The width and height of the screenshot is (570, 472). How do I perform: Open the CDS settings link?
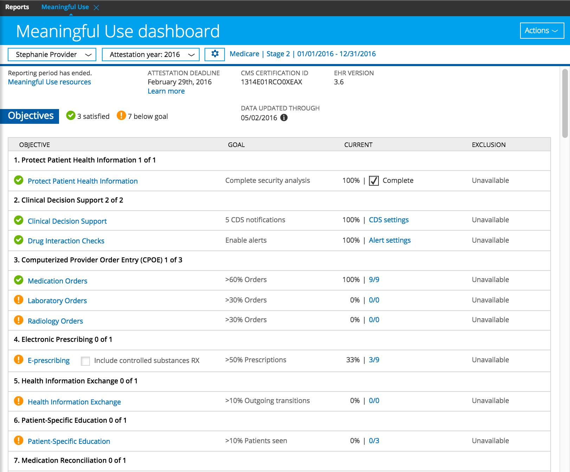click(389, 220)
